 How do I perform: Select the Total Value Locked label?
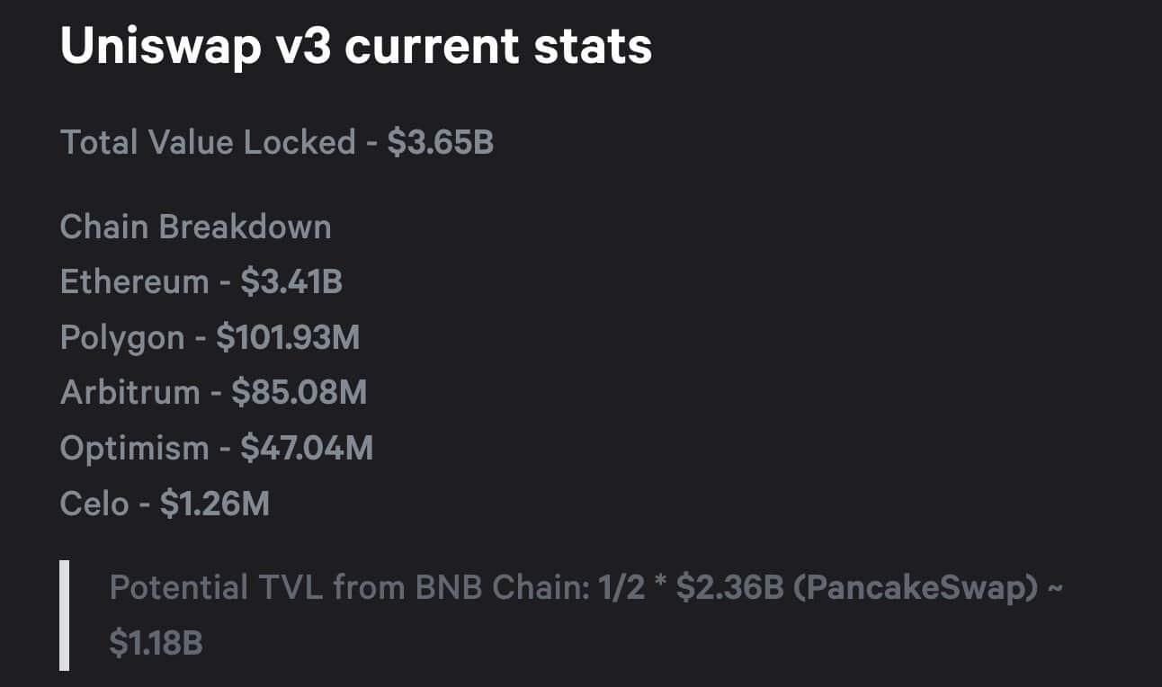pos(208,142)
